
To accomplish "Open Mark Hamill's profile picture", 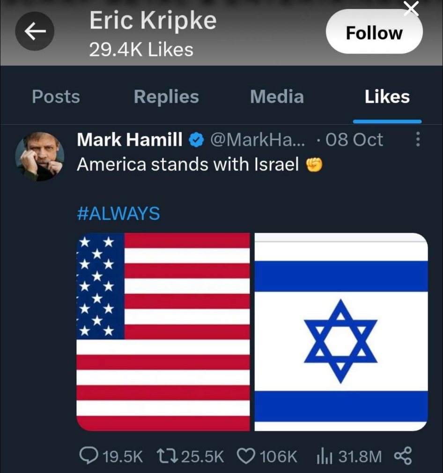I will click(39, 157).
